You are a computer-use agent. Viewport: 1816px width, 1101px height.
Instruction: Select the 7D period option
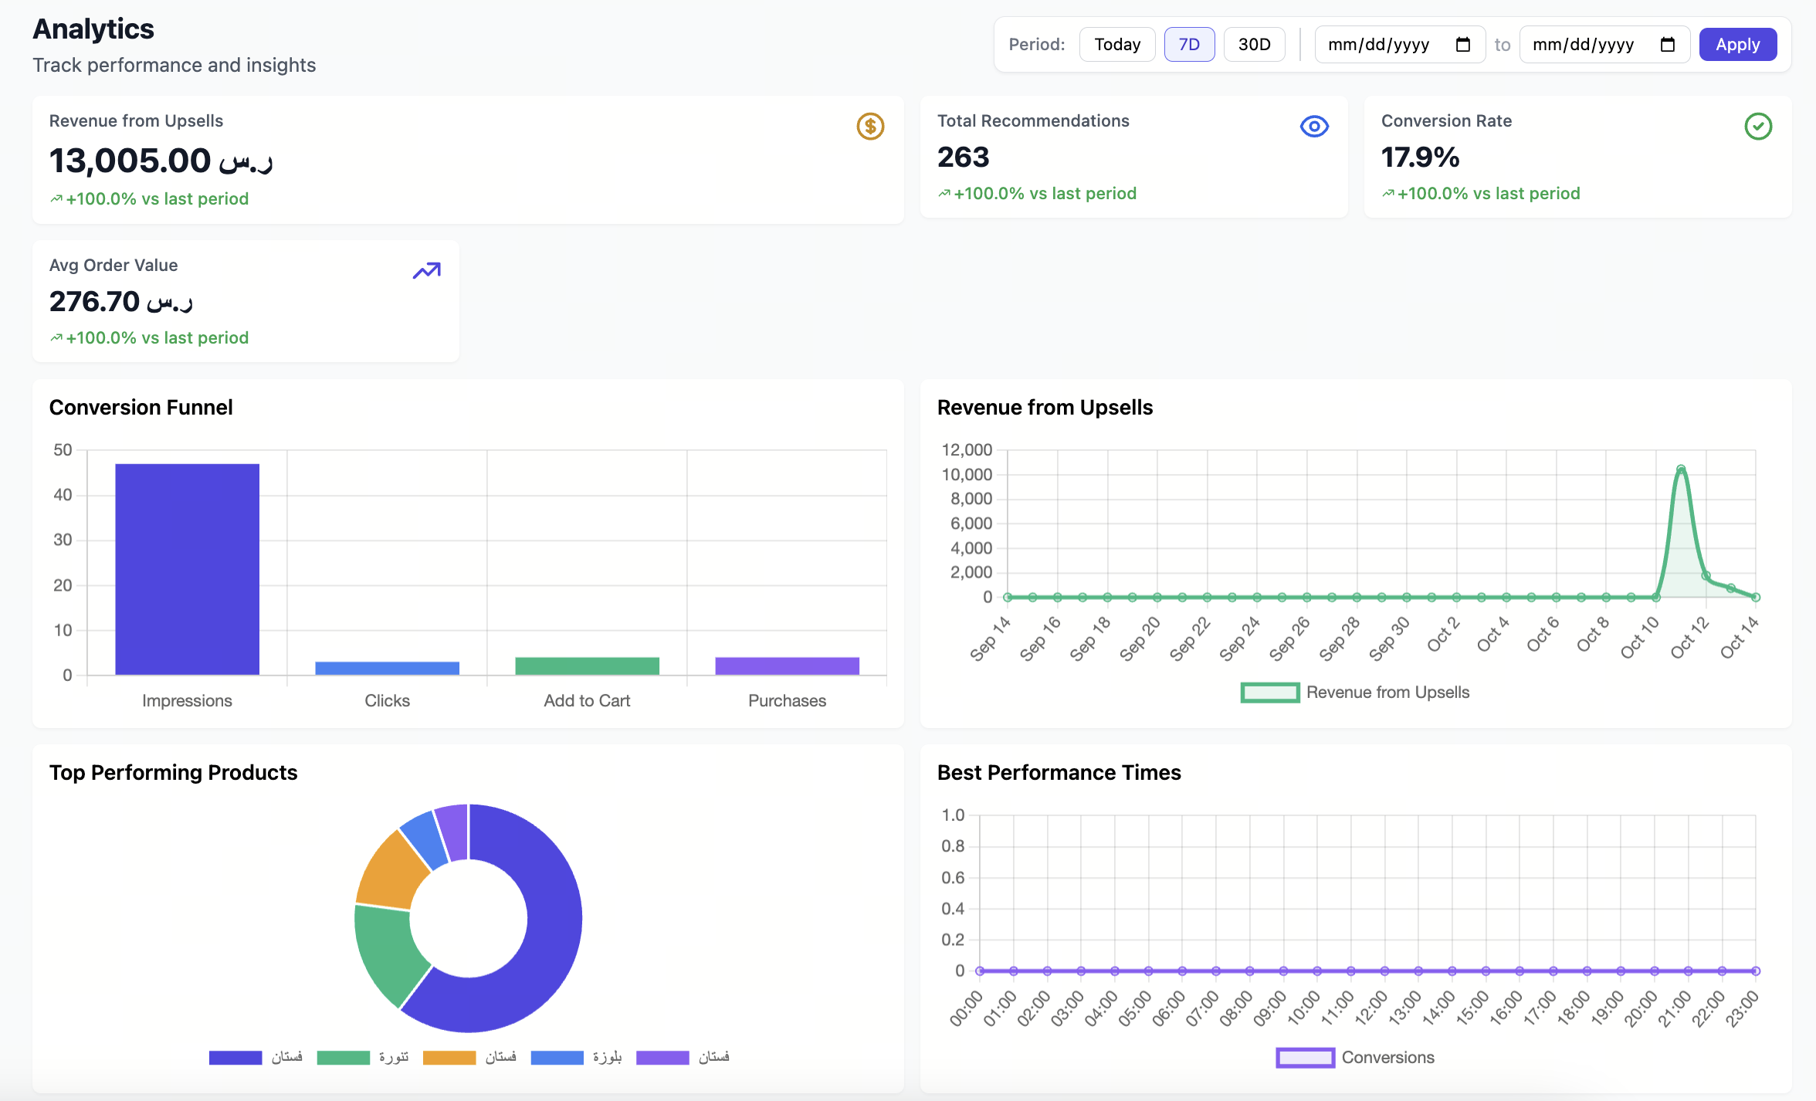(1189, 45)
